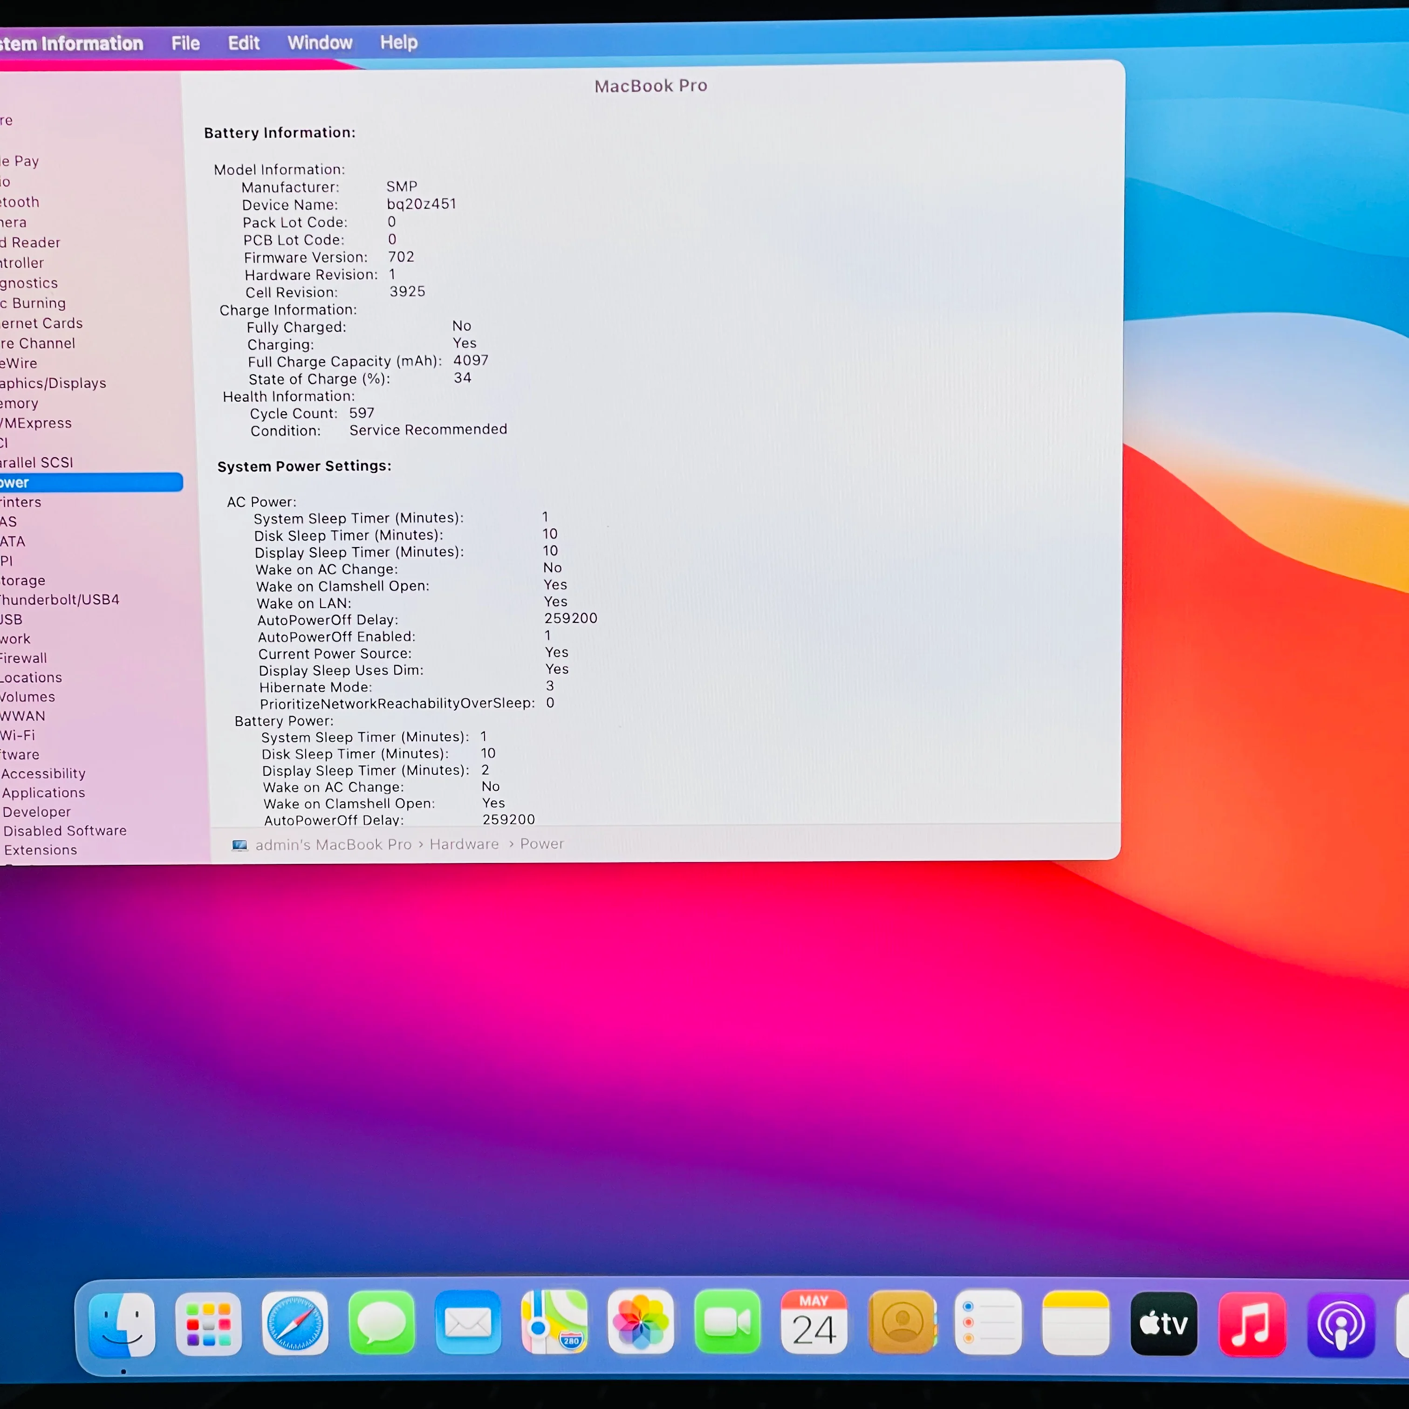Click the cycle count value 597
Screen dimensions: 1409x1409
362,413
